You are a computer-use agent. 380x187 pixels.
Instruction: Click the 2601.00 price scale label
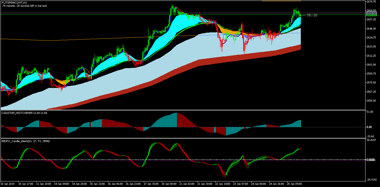(371, 64)
